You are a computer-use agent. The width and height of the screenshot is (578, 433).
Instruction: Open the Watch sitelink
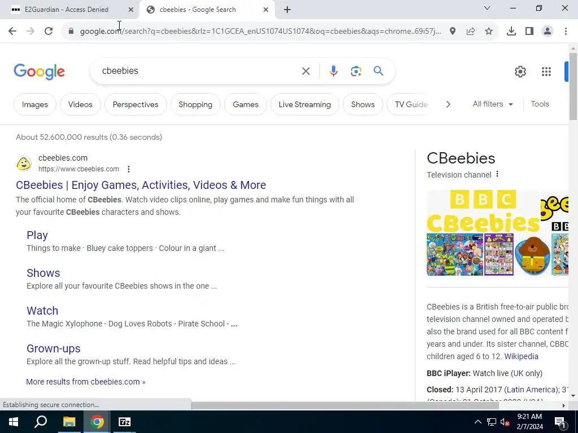click(x=42, y=311)
